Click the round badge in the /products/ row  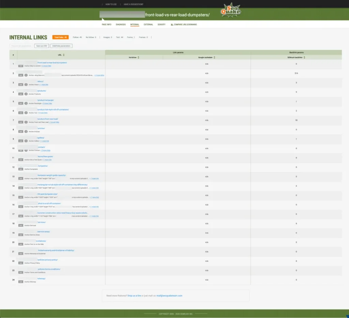tap(26, 94)
